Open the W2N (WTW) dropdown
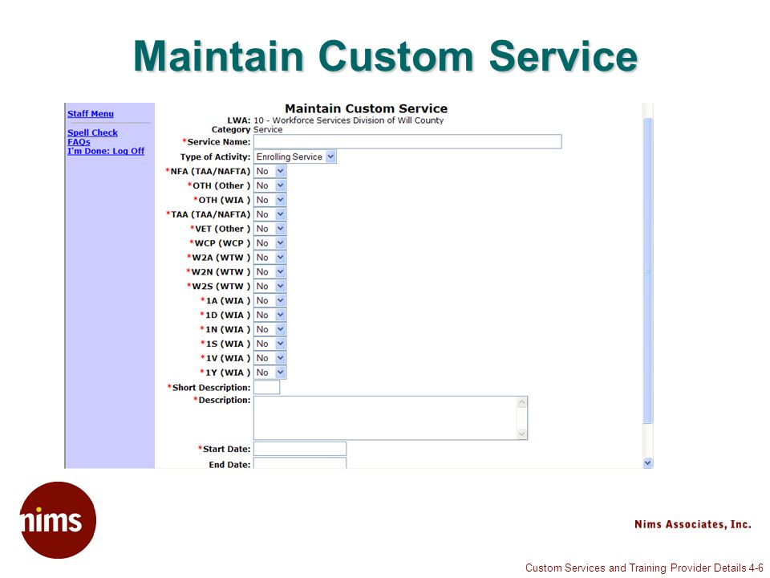This screenshot has width=770, height=578. pyautogui.click(x=269, y=272)
